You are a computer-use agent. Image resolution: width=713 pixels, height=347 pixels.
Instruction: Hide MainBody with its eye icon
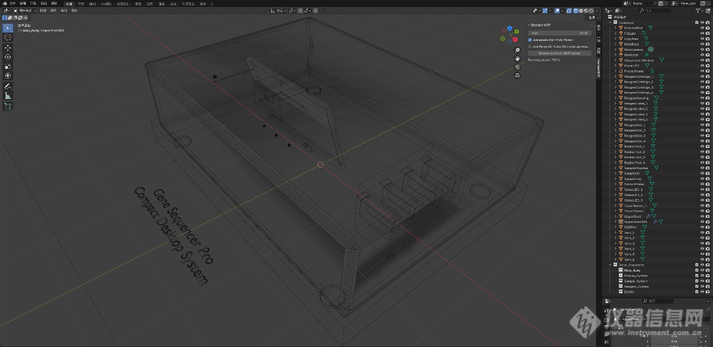click(703, 44)
